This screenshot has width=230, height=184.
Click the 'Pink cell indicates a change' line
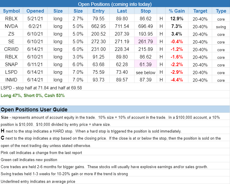[41, 153]
